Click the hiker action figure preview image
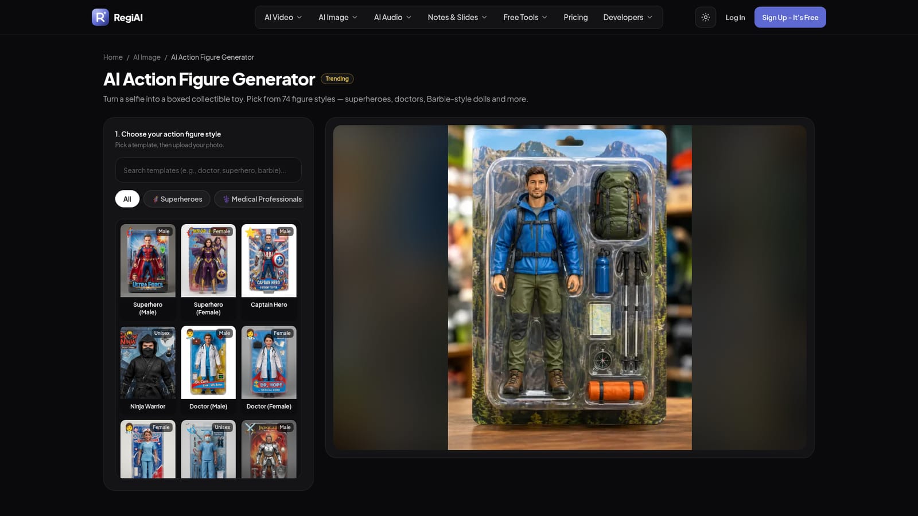 (x=570, y=288)
